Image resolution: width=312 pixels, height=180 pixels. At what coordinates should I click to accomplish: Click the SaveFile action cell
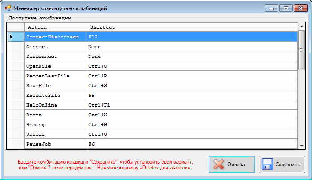click(55, 86)
